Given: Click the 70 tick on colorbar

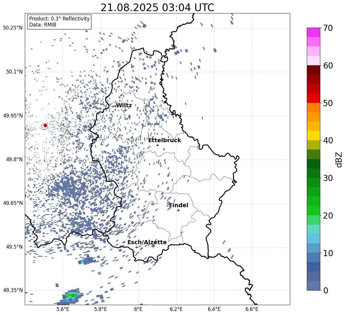Looking at the screenshot, I should [x=328, y=28].
